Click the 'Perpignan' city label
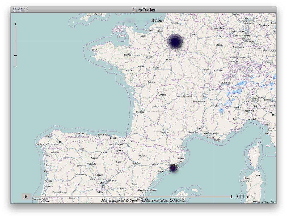 181,147
